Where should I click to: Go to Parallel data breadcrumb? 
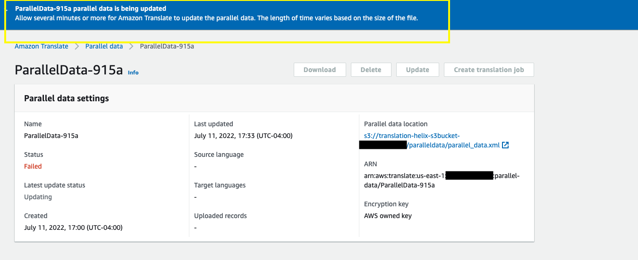[104, 46]
